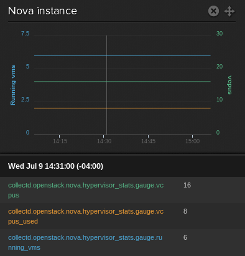Click the Nova instance panel title

[42, 11]
